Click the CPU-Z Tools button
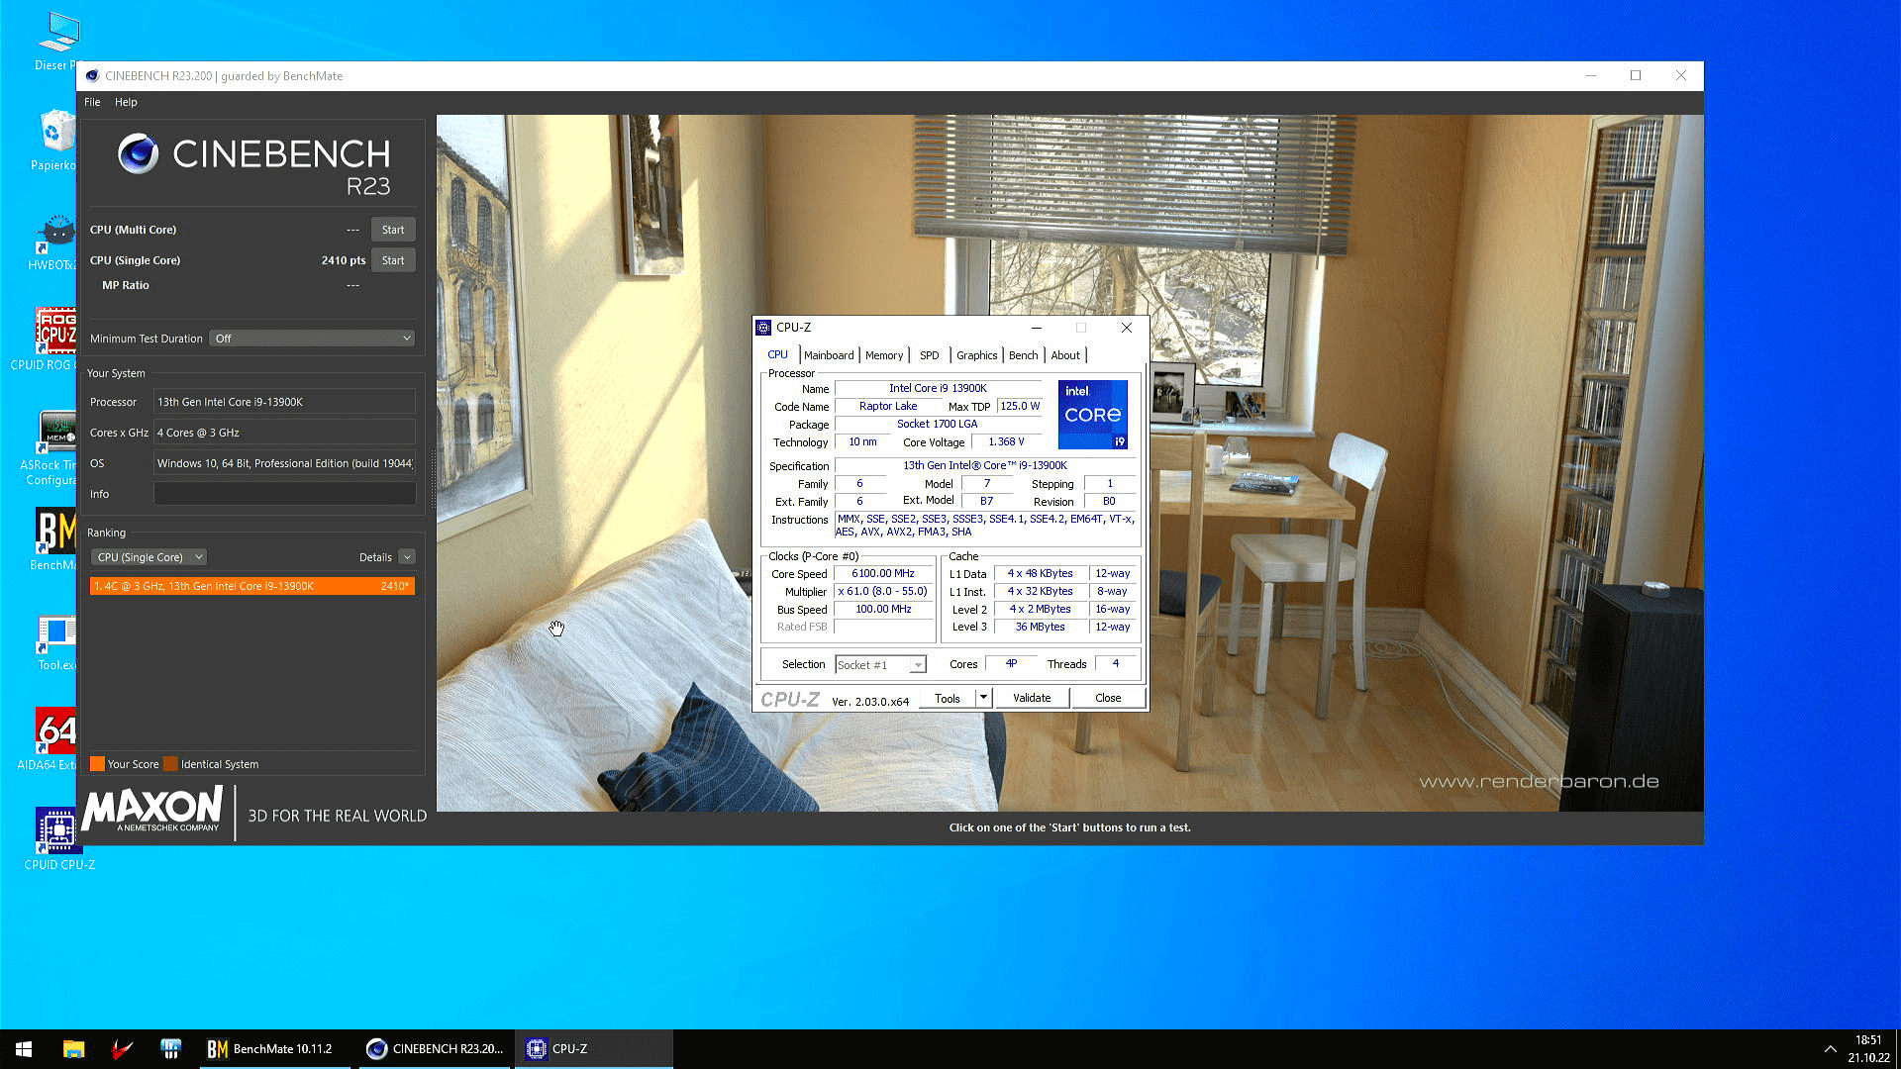 948,698
